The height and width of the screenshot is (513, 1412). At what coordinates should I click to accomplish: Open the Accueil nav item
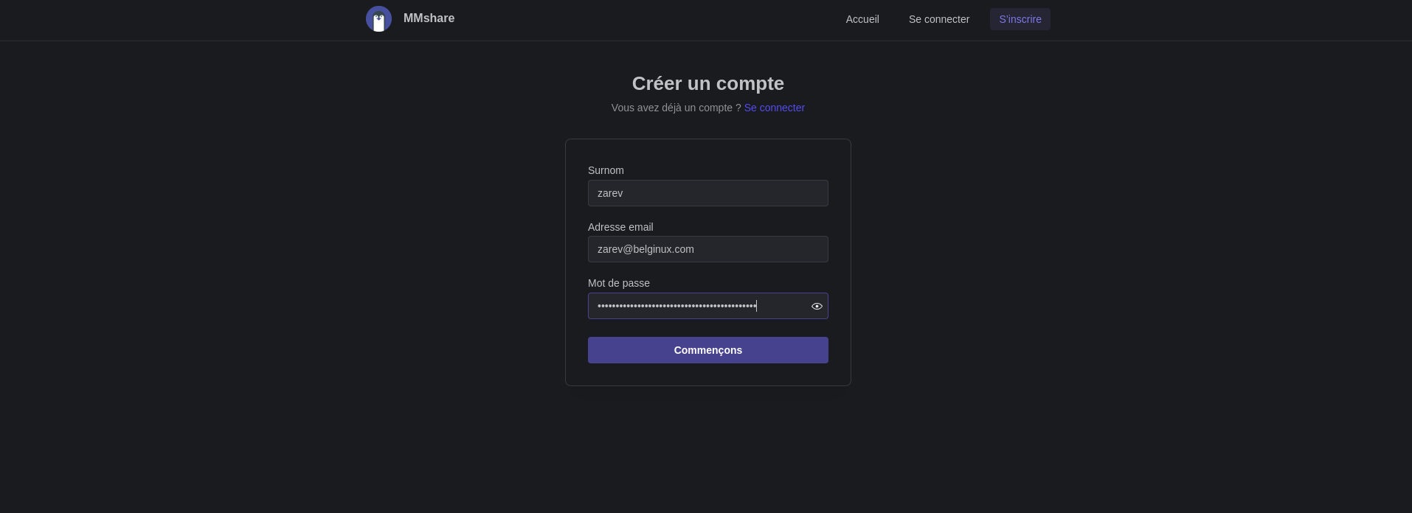862,19
